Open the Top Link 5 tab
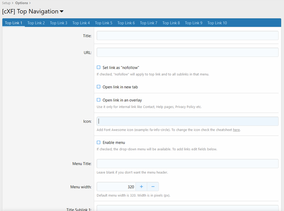Screen dimensions: 284x211 (103, 23)
